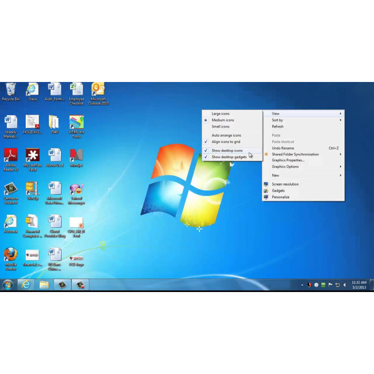Launch Yahoo! Messenger shortcut
Screen dimensions: 374x374
coord(76,193)
